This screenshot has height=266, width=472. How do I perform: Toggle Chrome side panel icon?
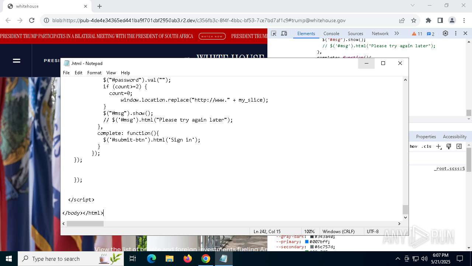click(440, 20)
